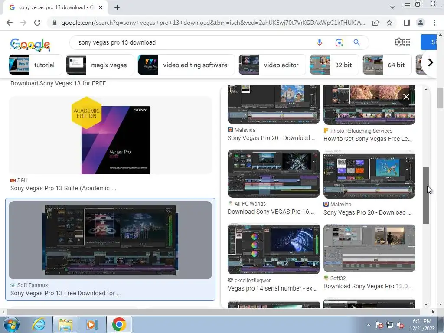Open the Soft Famous Vegas Pro screenshot
This screenshot has height=333, width=444.
click(x=111, y=240)
